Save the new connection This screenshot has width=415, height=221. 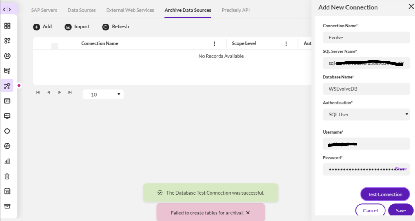coord(401,210)
